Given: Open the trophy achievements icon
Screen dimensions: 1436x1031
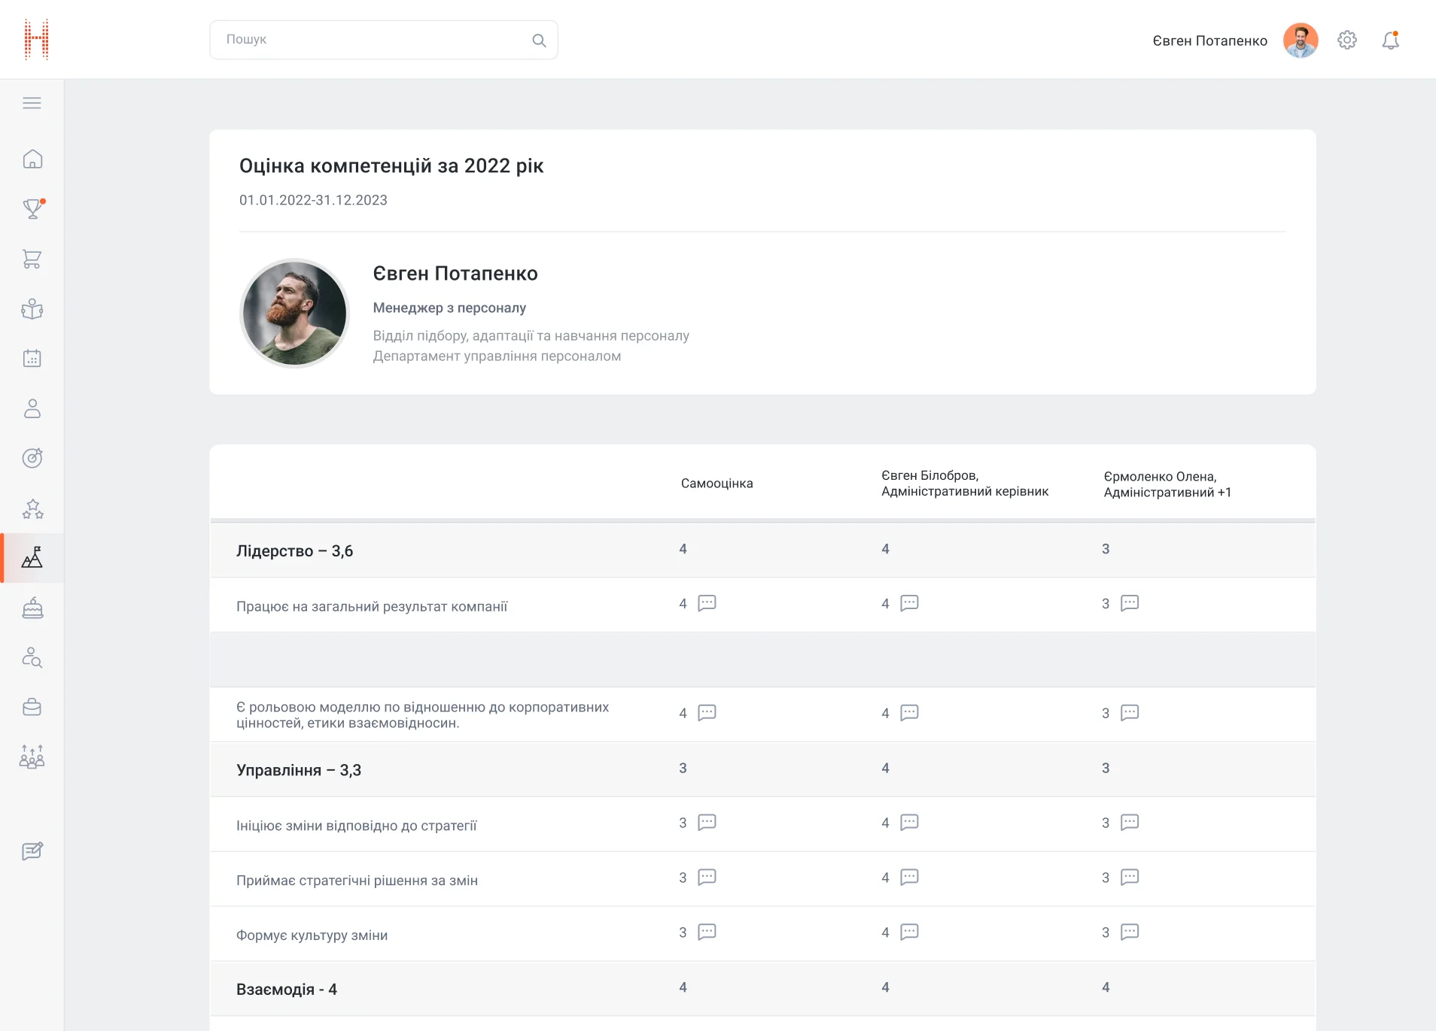Looking at the screenshot, I should click(x=32, y=209).
